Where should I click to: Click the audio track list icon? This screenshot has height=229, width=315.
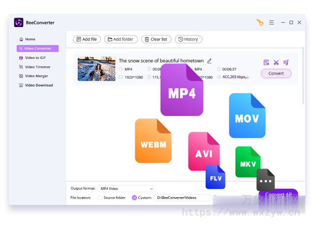pos(286,62)
